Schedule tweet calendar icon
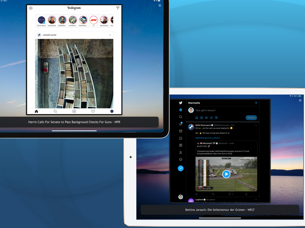Viewport: 305px width, 228px height. click(216, 118)
